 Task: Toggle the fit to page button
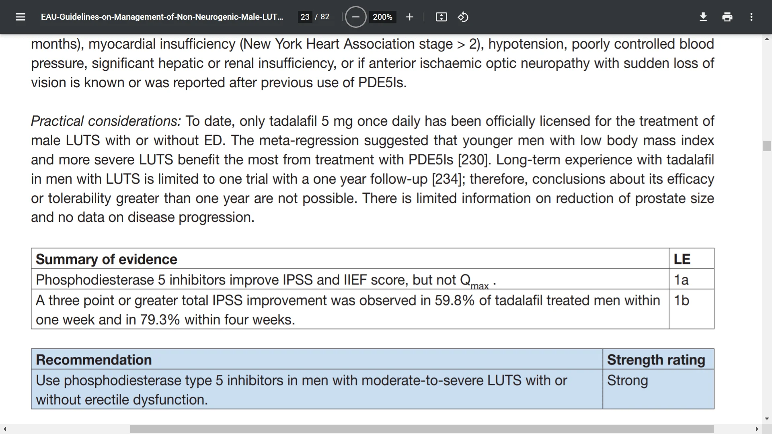tap(441, 17)
